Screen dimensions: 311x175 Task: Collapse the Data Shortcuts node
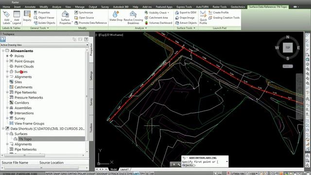[3, 128]
